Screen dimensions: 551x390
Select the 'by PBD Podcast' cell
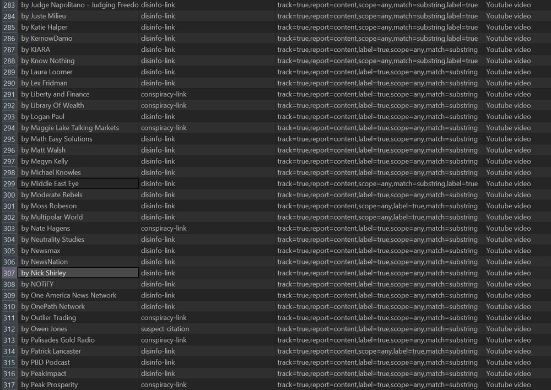pyautogui.click(x=78, y=362)
